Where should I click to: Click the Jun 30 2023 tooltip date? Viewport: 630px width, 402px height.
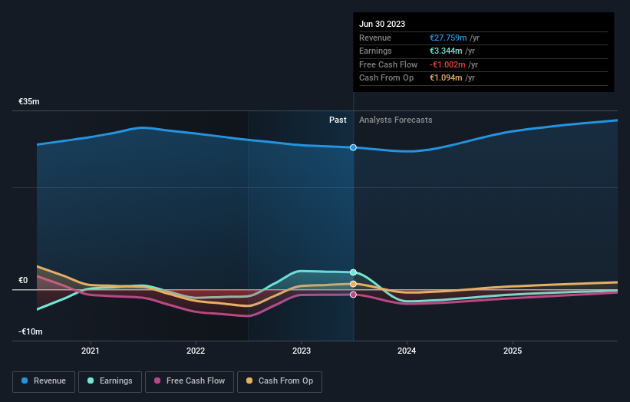(382, 24)
